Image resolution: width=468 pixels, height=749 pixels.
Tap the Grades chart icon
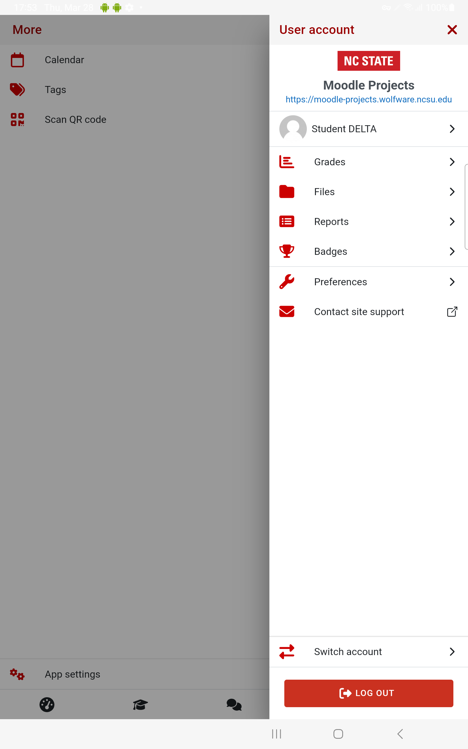[287, 162]
